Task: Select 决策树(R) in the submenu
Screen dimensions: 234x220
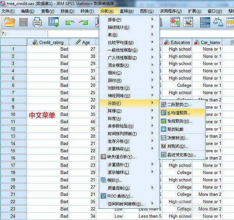Action: point(182,138)
